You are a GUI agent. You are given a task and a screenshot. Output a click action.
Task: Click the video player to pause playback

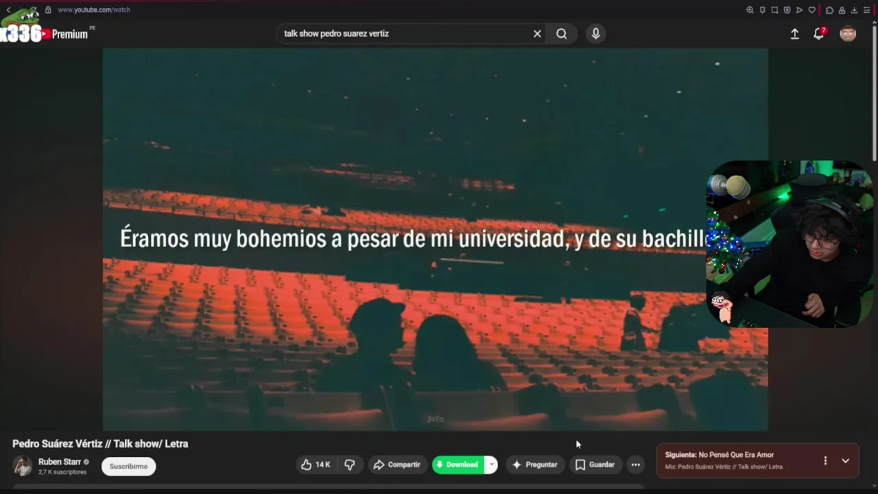(x=435, y=239)
